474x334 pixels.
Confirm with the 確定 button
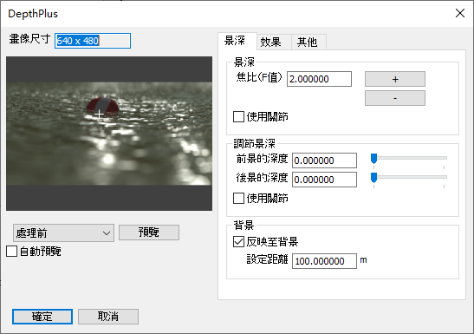[x=42, y=317]
